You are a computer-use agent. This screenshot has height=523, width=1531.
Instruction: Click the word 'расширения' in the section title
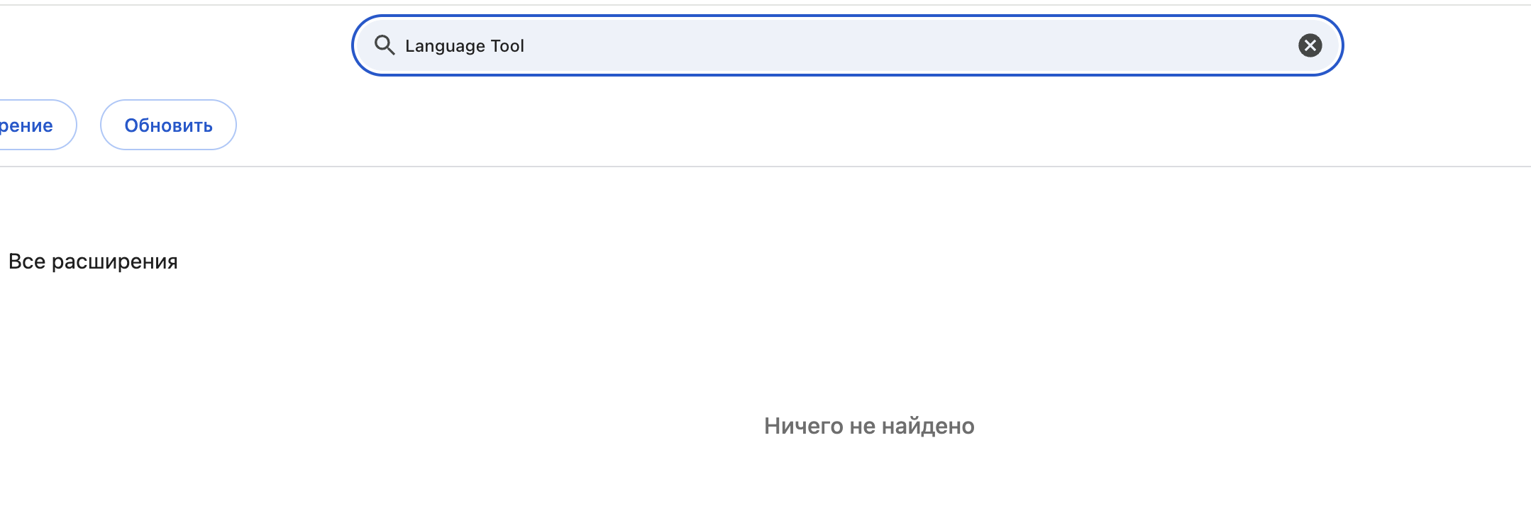point(115,262)
